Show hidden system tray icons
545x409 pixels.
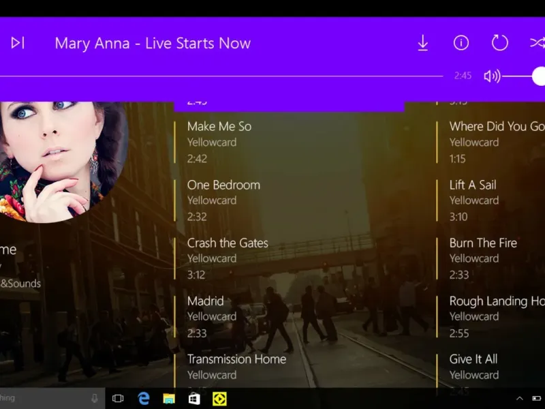(x=519, y=398)
